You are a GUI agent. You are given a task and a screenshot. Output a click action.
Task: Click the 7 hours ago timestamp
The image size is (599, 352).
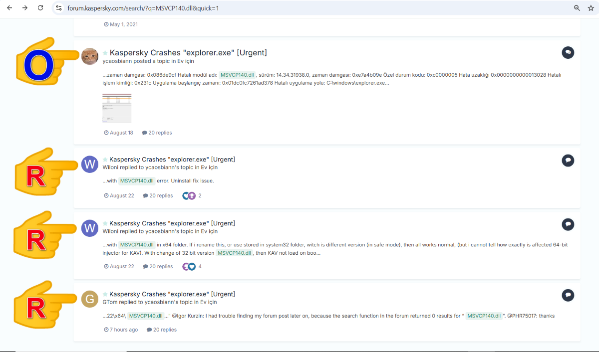click(x=121, y=330)
